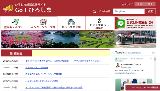Click the terraced rice field photo
The width and height of the screenshot is (160, 91).
coord(97,39)
